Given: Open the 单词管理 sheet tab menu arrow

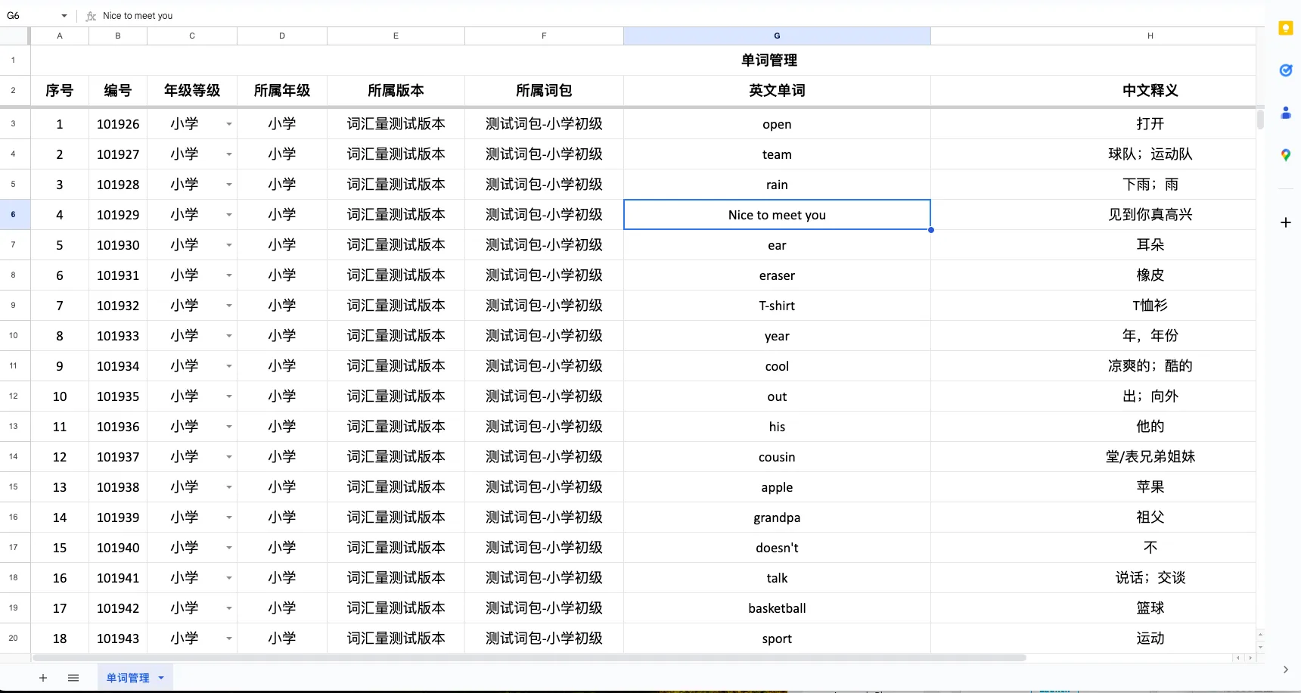Looking at the screenshot, I should (x=161, y=678).
